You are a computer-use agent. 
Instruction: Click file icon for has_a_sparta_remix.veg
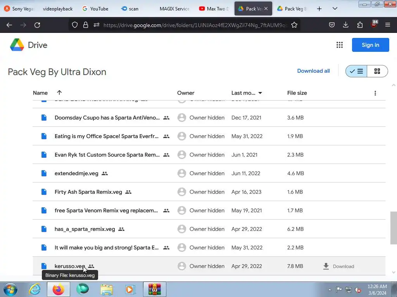coord(44,229)
